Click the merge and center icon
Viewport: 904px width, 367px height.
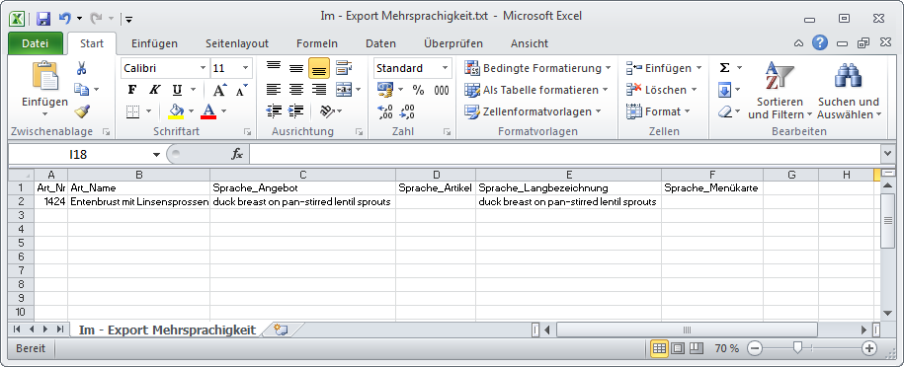(x=344, y=90)
